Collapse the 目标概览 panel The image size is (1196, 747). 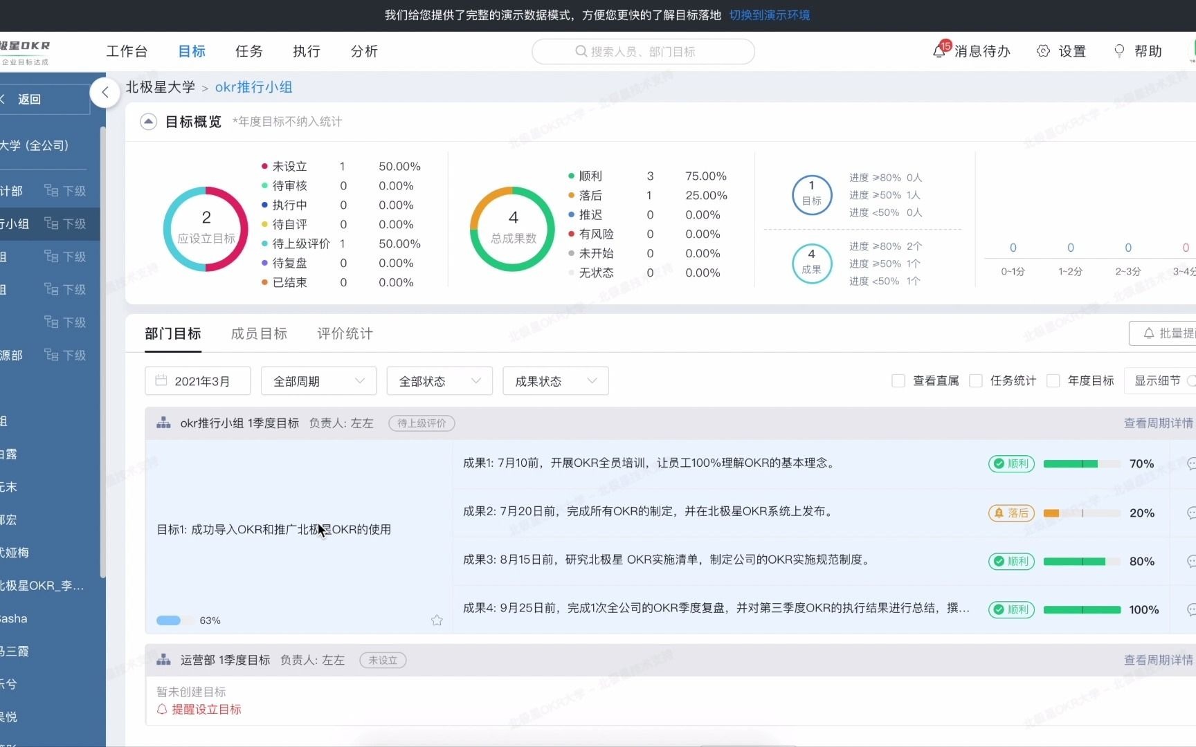148,121
